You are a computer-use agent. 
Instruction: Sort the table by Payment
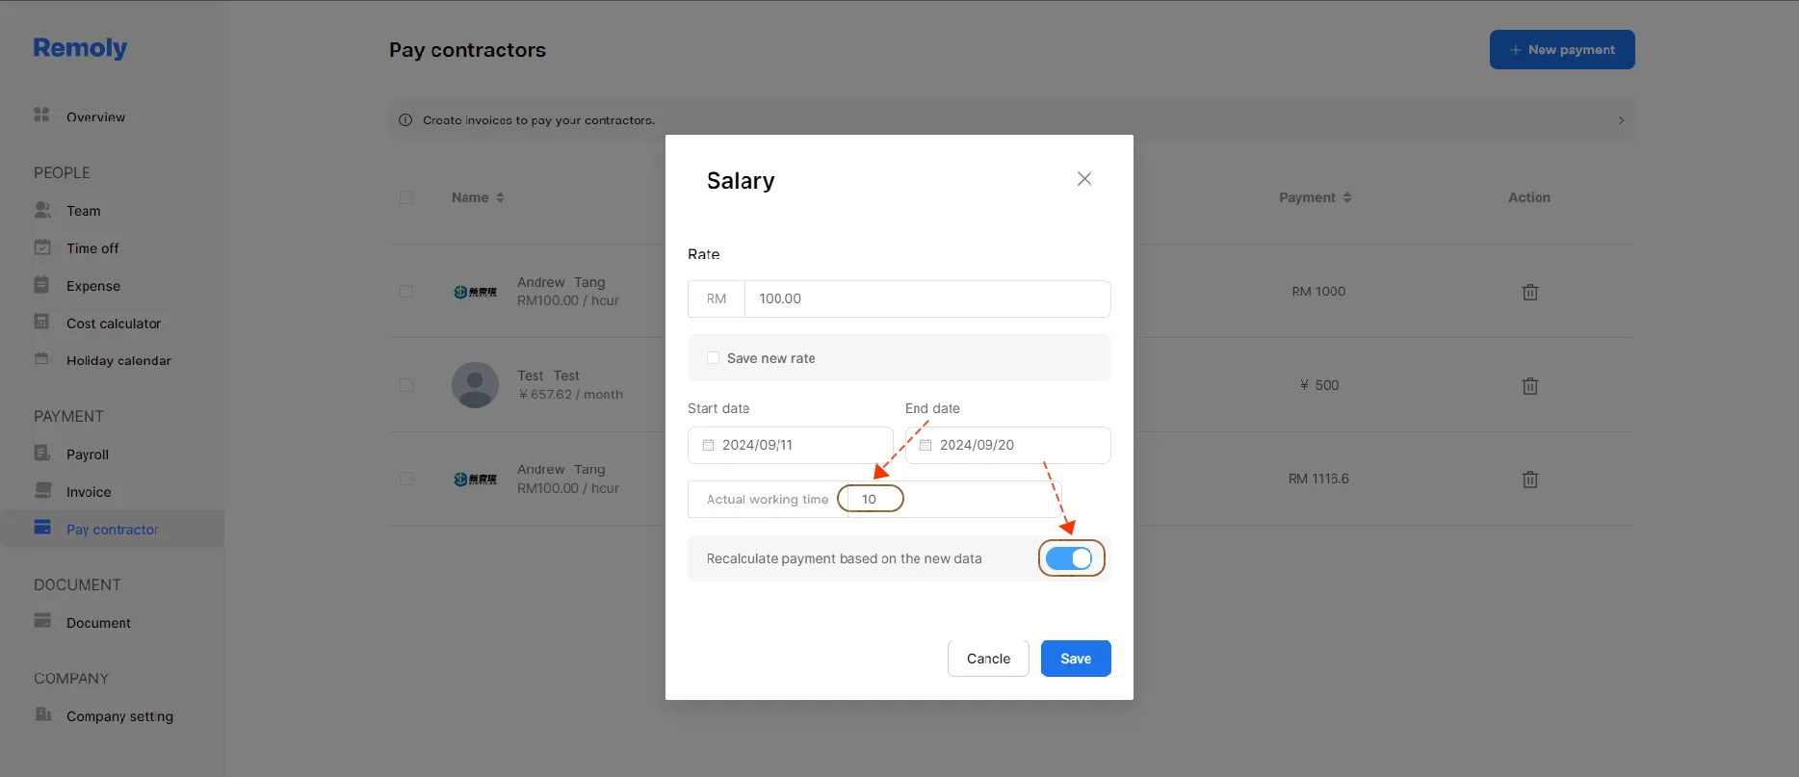[1315, 197]
